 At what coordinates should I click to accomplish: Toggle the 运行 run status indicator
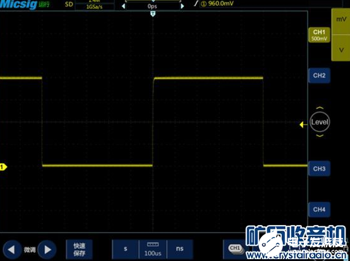tap(44, 4)
